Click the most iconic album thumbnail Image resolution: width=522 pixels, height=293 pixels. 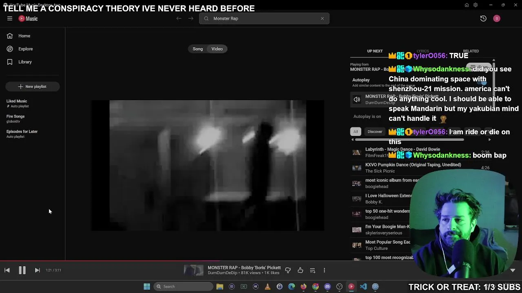coord(357,183)
